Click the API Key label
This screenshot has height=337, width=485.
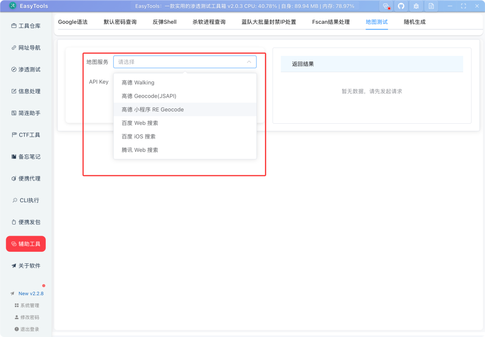pyautogui.click(x=99, y=82)
